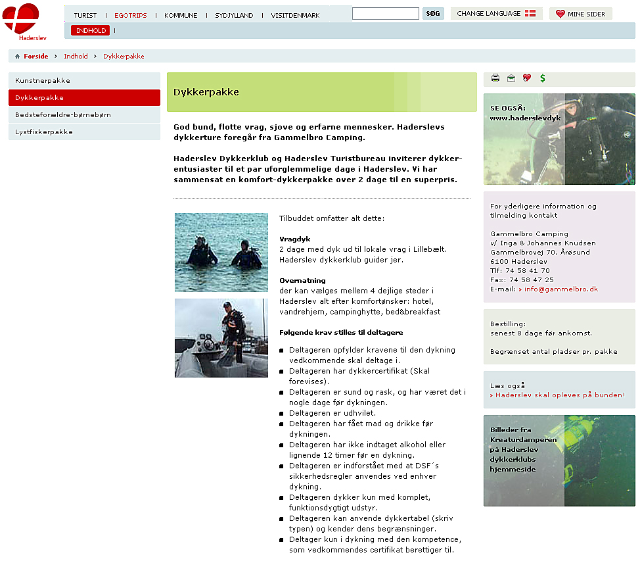Open Kunstnerpakke in side menu
Screen dimensions: 640x563
coord(84,80)
